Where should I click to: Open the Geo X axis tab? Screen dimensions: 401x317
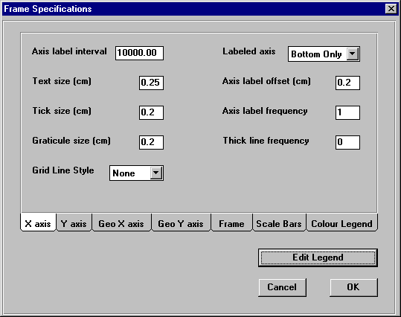click(x=121, y=223)
